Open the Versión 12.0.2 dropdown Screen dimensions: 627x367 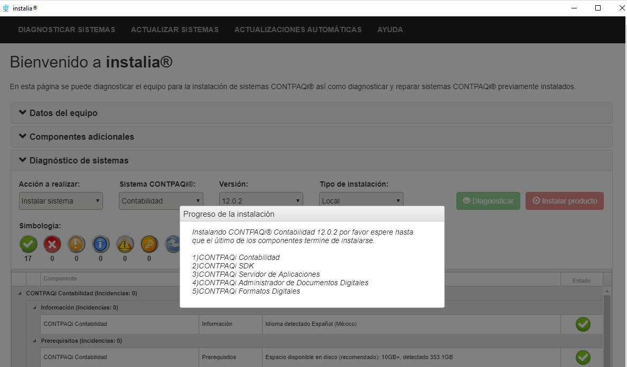[261, 201]
